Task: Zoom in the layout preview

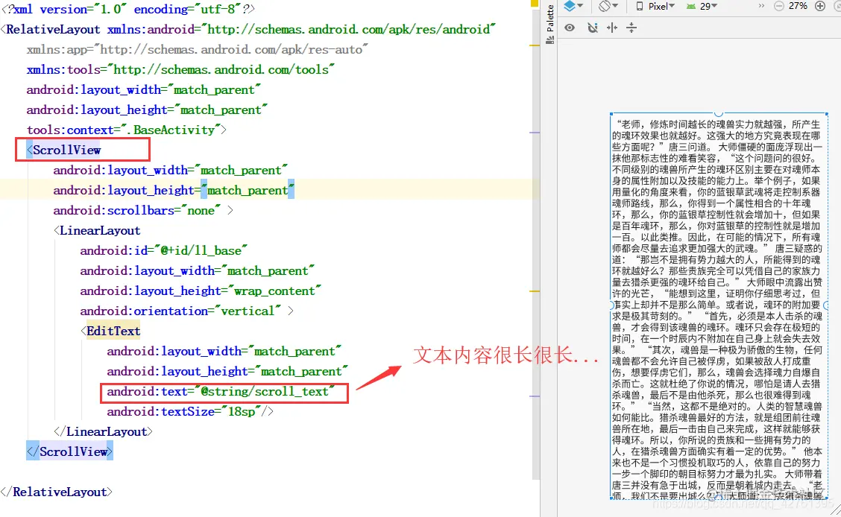Action: click(x=820, y=6)
